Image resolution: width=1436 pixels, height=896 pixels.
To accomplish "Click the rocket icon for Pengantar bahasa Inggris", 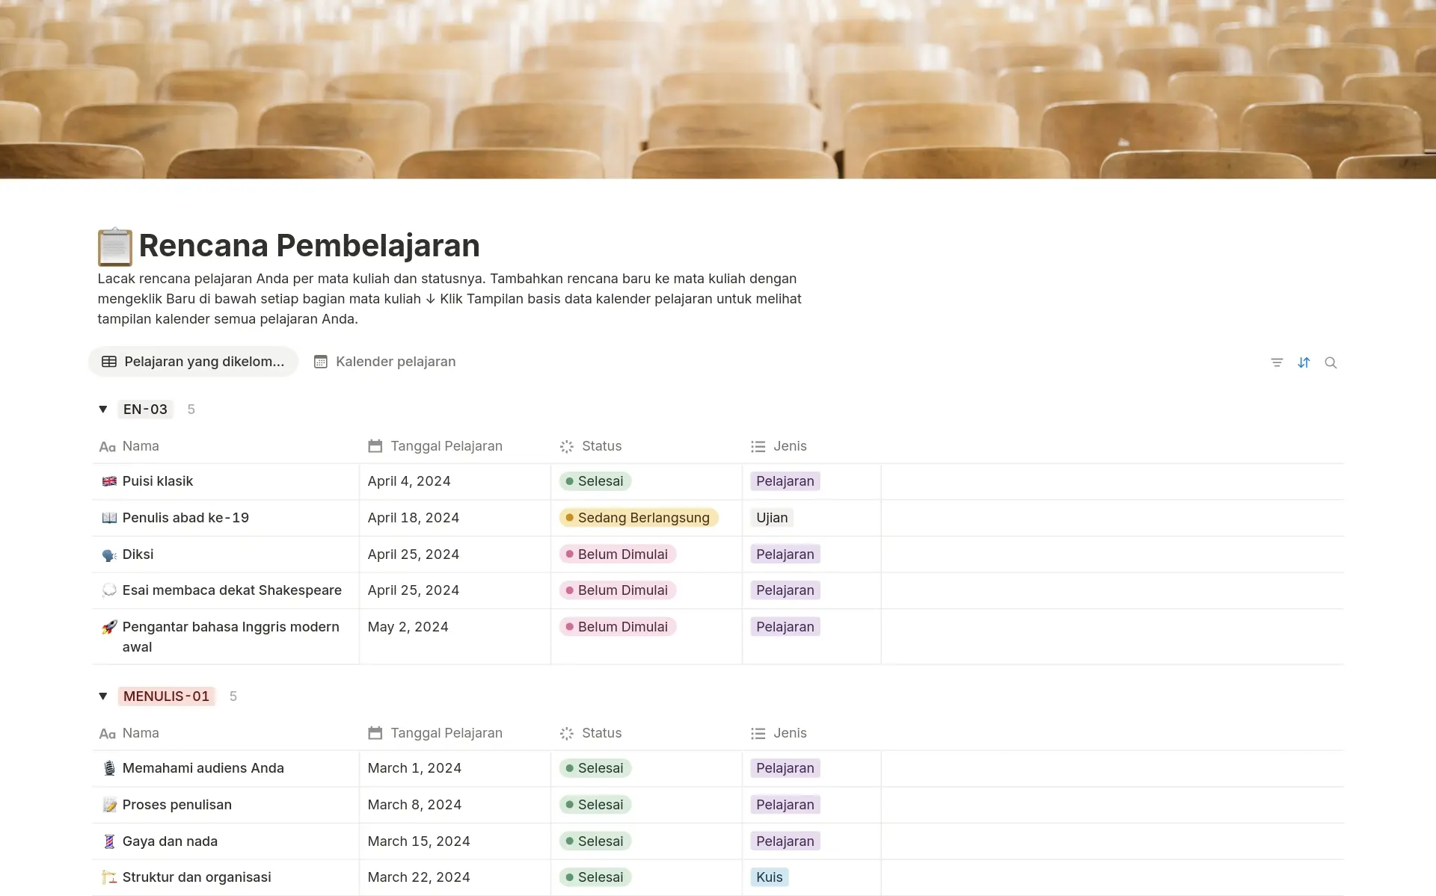I will 109,627.
